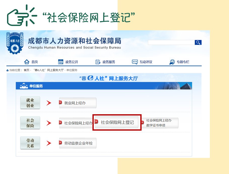Click red chevron icon on 数字证书申领 button
This screenshot has height=174, width=229.
click(x=142, y=122)
